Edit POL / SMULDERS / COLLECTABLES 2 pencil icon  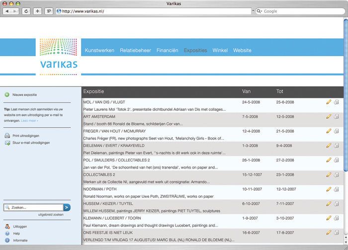tap(329, 160)
